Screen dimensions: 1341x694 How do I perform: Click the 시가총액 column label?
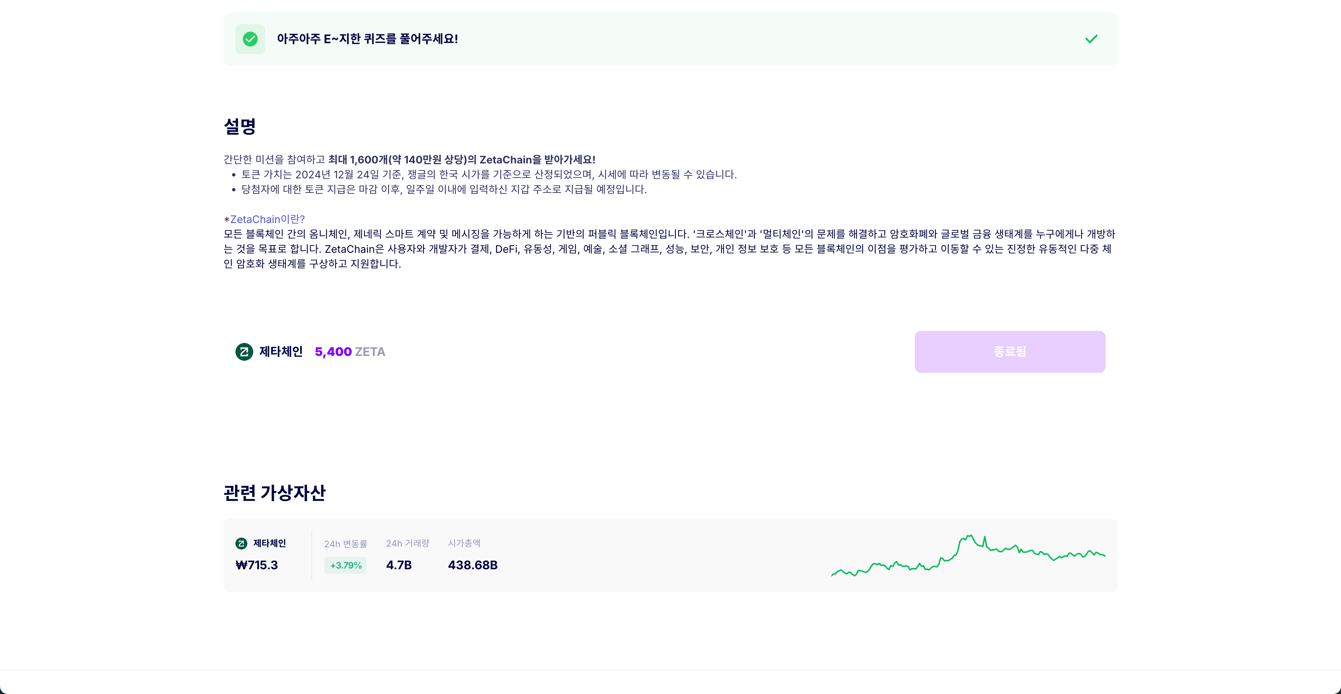(464, 543)
